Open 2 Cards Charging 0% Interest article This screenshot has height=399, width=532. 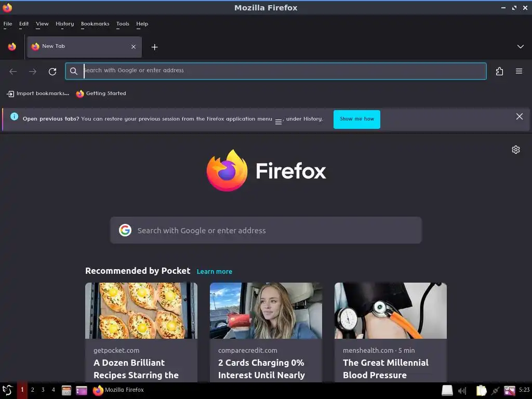pos(261,369)
